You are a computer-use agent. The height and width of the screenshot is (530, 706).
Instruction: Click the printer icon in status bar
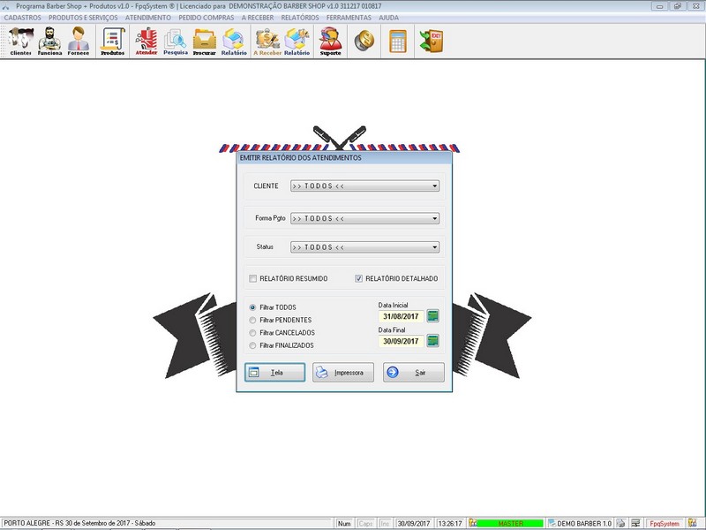pyautogui.click(x=621, y=523)
